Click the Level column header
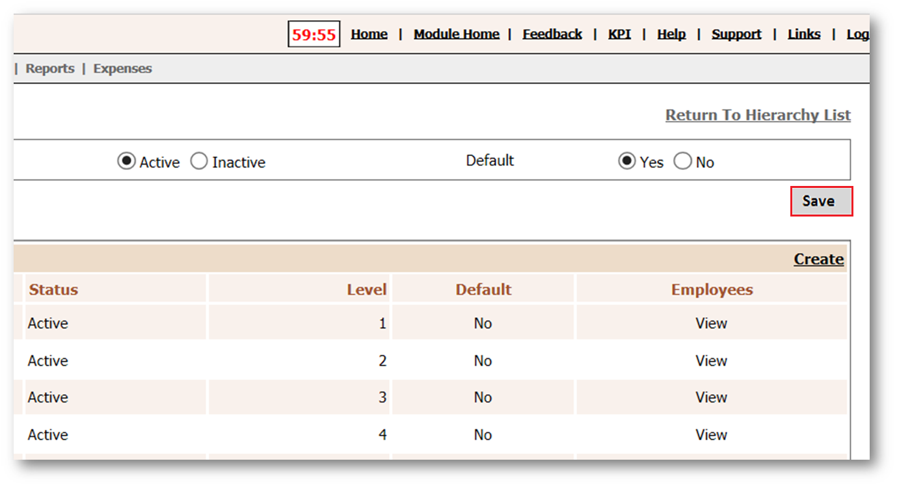Screen dimensions: 897x487 pyautogui.click(x=366, y=290)
